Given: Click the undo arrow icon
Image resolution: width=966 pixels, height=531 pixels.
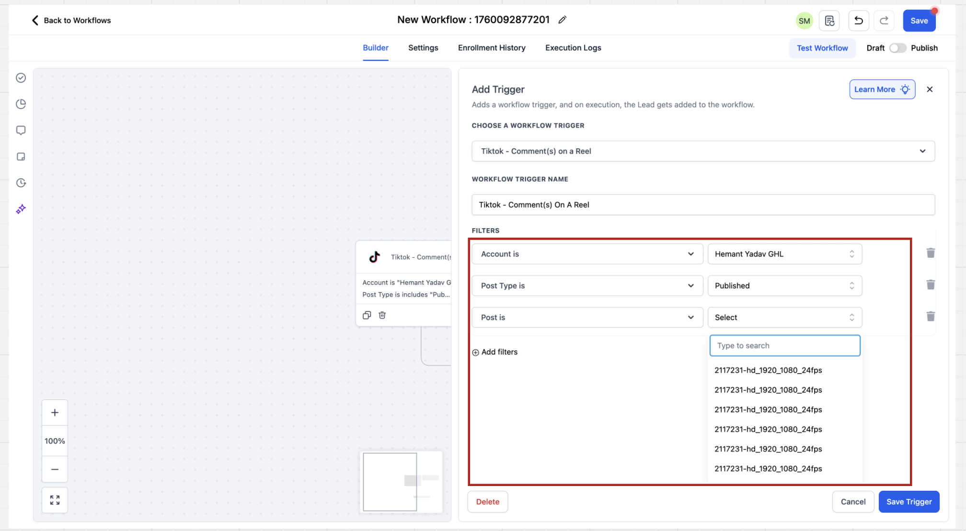Looking at the screenshot, I should (858, 21).
